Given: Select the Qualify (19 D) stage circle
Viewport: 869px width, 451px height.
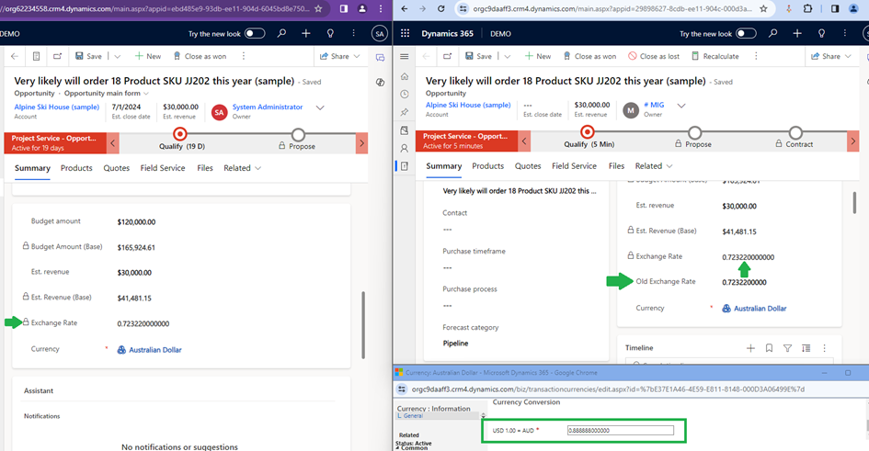Looking at the screenshot, I should (180, 134).
